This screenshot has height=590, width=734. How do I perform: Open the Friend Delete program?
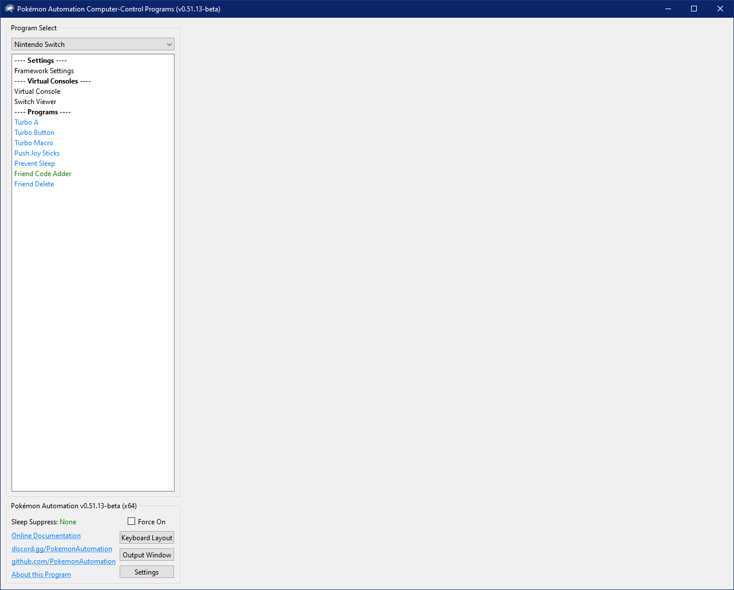pos(34,184)
